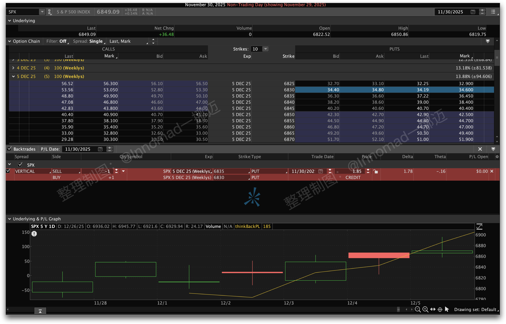This screenshot has width=506, height=324.
Task: Open the Strikes count dropdown
Action: tap(265, 49)
